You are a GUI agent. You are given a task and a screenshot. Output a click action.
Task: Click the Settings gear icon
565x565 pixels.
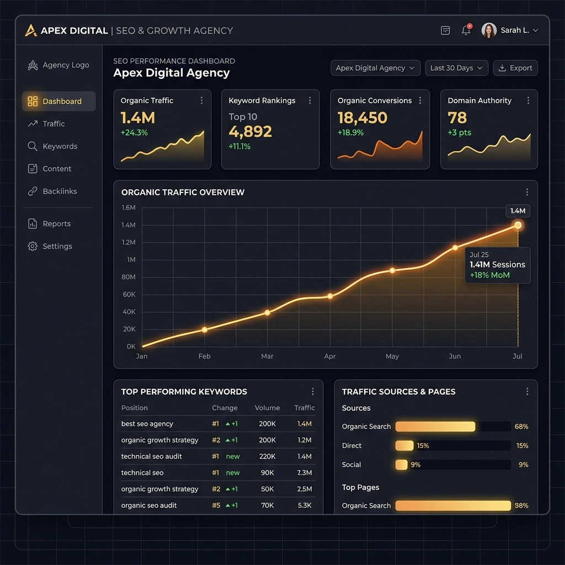point(33,246)
